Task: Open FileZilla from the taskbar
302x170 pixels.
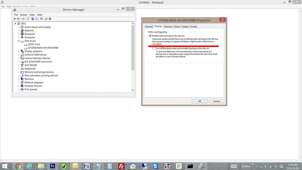Action: (121, 166)
